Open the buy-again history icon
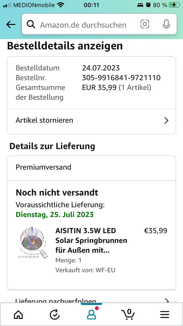The width and height of the screenshot is (183, 326). click(x=55, y=315)
